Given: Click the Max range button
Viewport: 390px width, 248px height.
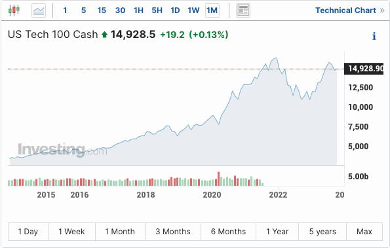Looking at the screenshot, I should pyautogui.click(x=364, y=232).
